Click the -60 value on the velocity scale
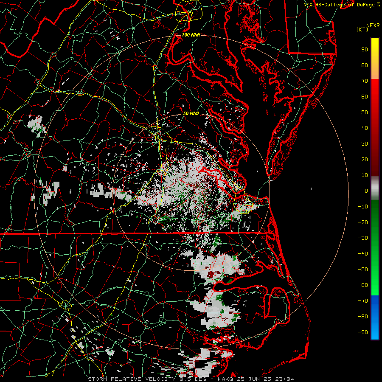The height and width of the screenshot is (382, 382). pyautogui.click(x=363, y=285)
